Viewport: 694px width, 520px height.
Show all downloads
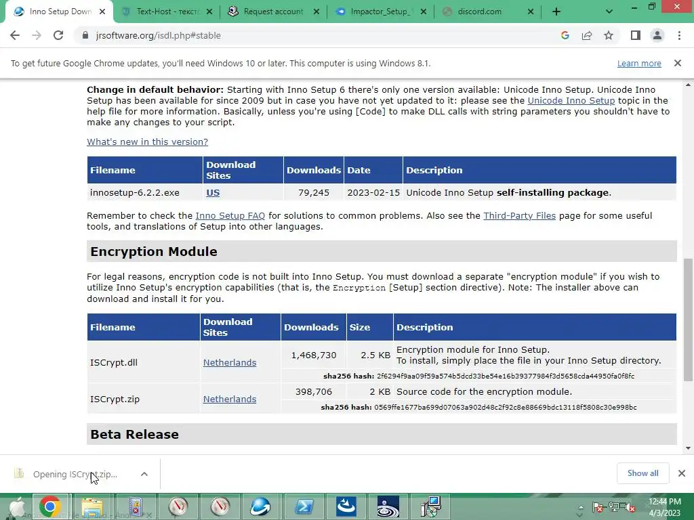642,473
